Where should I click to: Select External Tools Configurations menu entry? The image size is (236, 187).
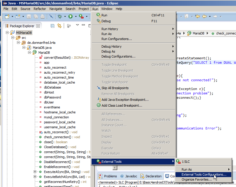[204, 174]
